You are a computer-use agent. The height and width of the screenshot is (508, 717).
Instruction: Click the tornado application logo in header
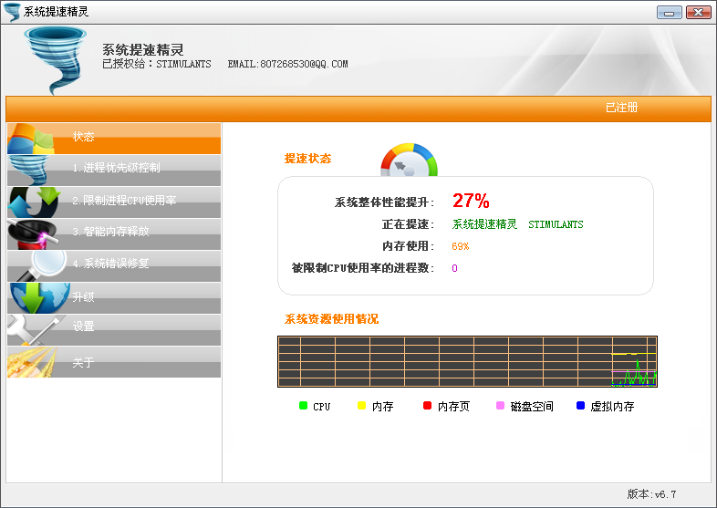pos(56,60)
